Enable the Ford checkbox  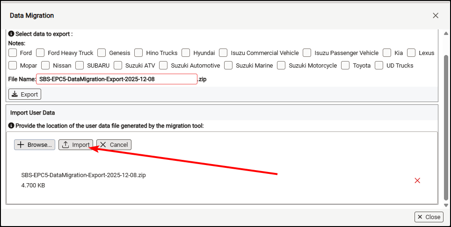13,53
